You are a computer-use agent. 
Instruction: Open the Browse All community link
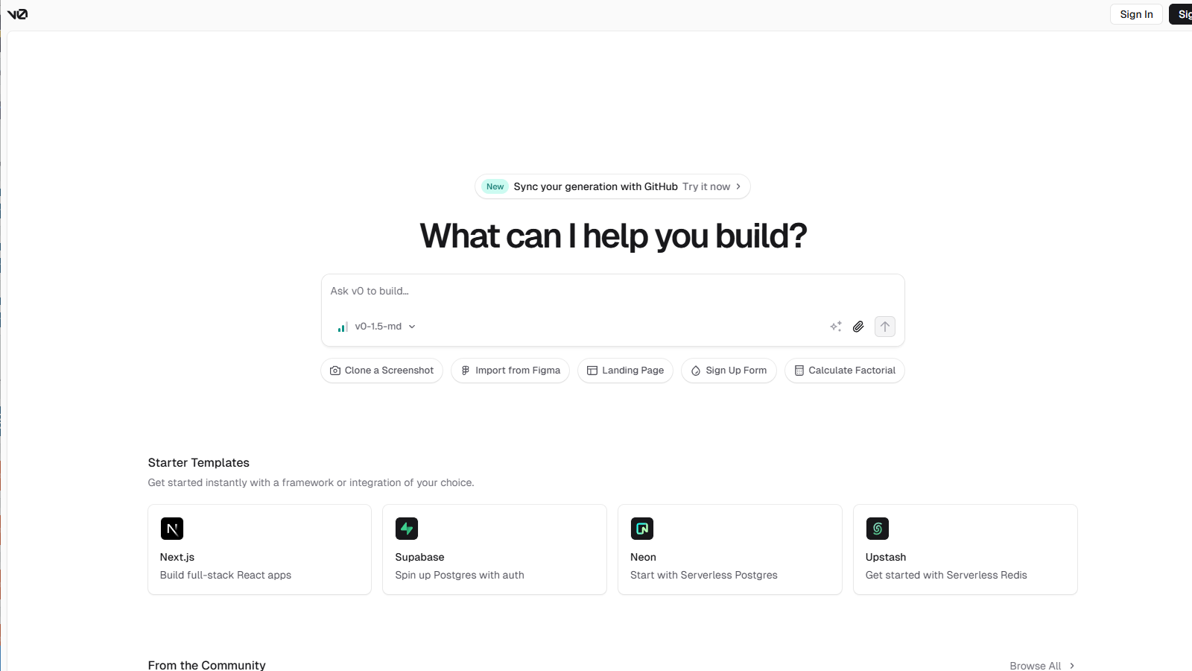coord(1036,665)
